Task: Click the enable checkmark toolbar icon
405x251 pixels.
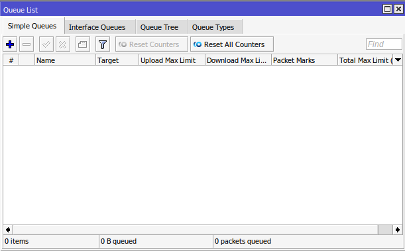Action: point(46,44)
